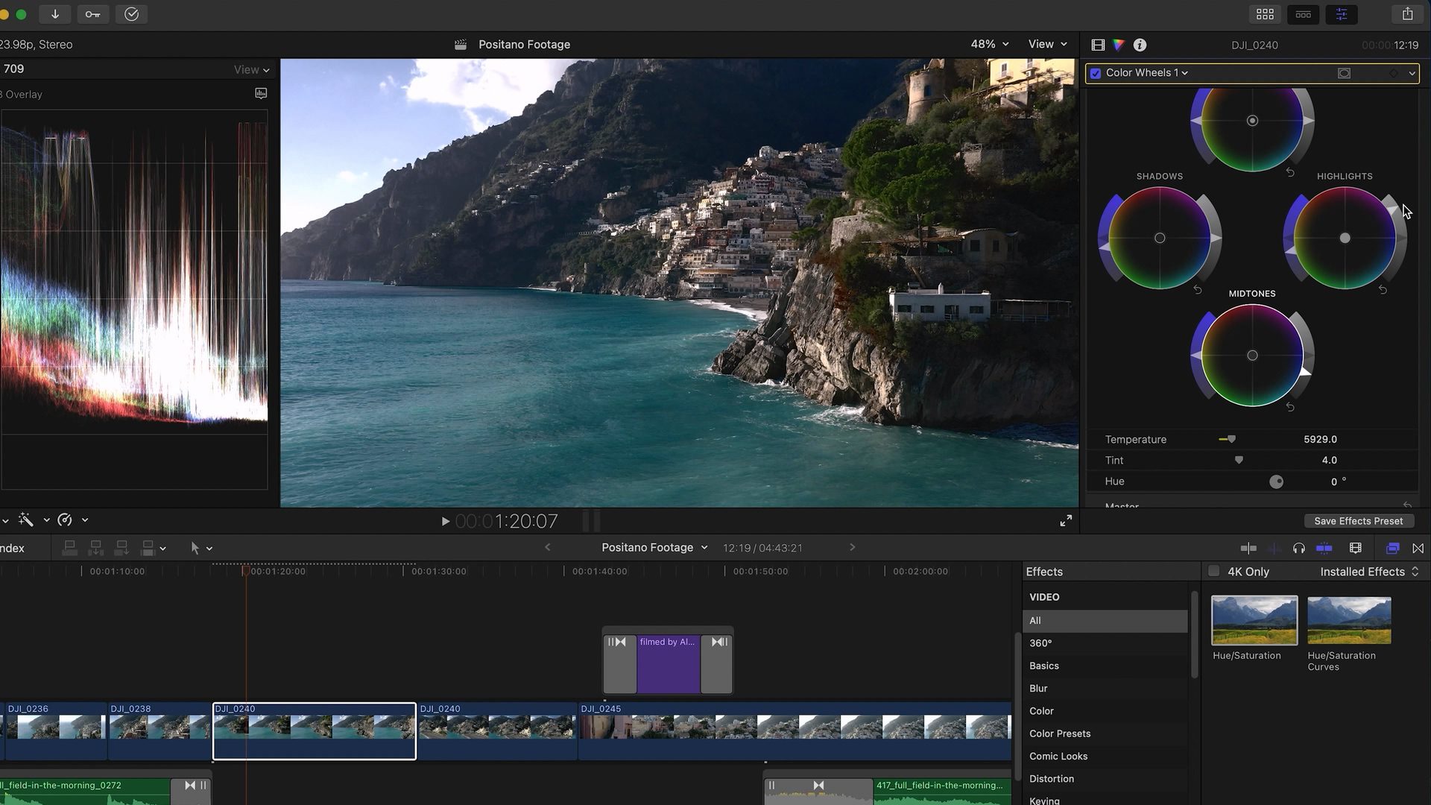This screenshot has height=805, width=1431.
Task: Enter full screen viewer with expand arrows
Action: pos(1066,520)
